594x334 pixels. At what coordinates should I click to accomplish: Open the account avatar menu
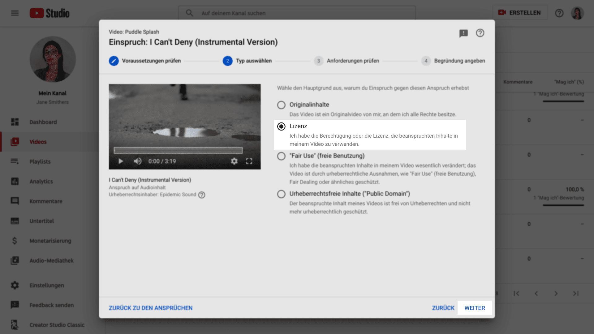(x=577, y=13)
